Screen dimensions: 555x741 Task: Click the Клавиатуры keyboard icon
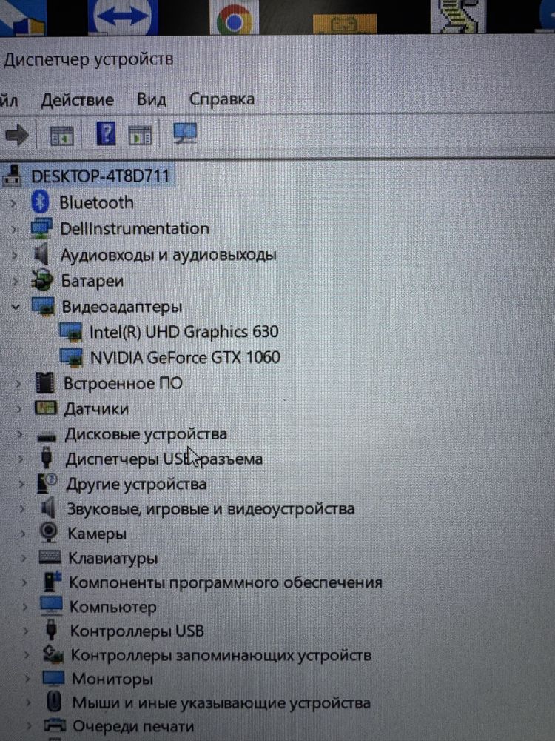point(50,556)
